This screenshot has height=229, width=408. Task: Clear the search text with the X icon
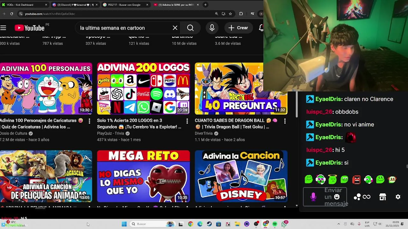tap(175, 28)
